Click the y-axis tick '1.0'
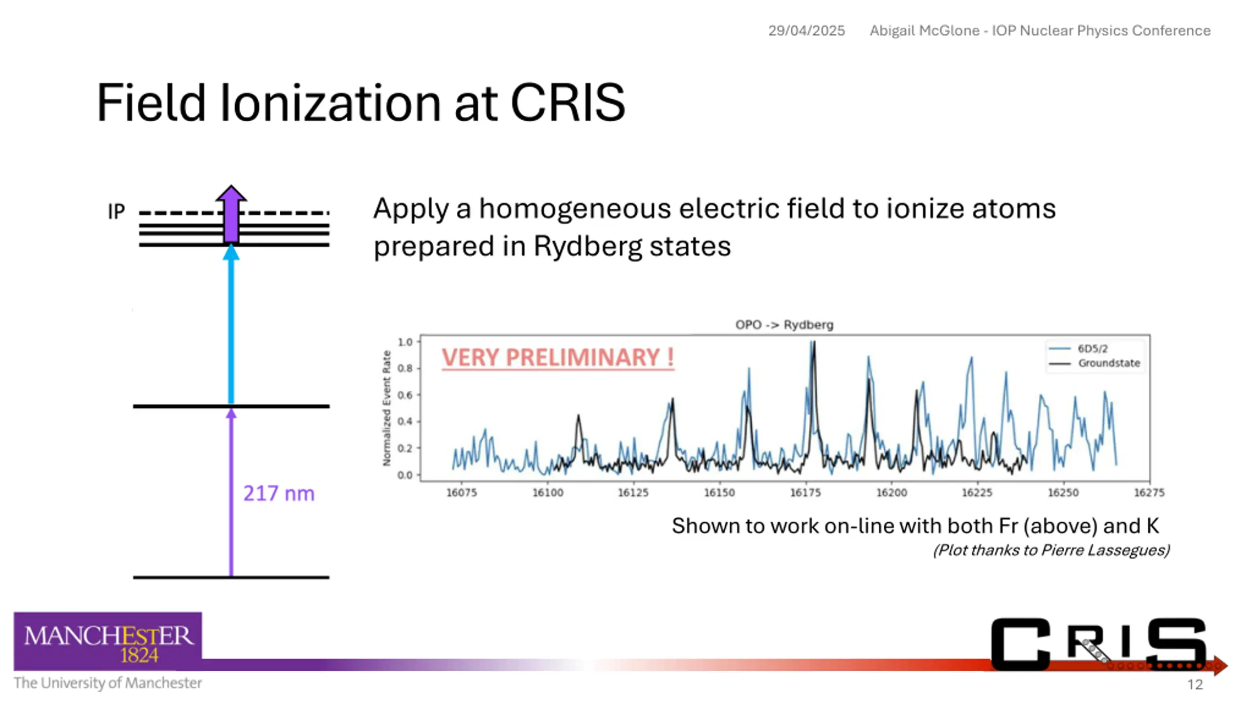 click(405, 342)
